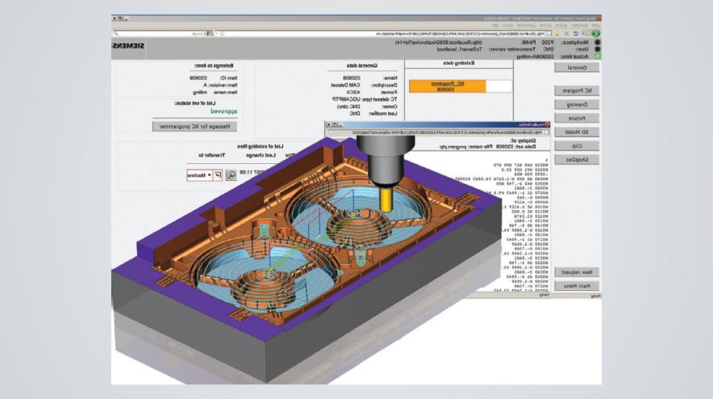This screenshot has height=399, width=713.
Task: Open the Picture section
Action: [x=577, y=118]
